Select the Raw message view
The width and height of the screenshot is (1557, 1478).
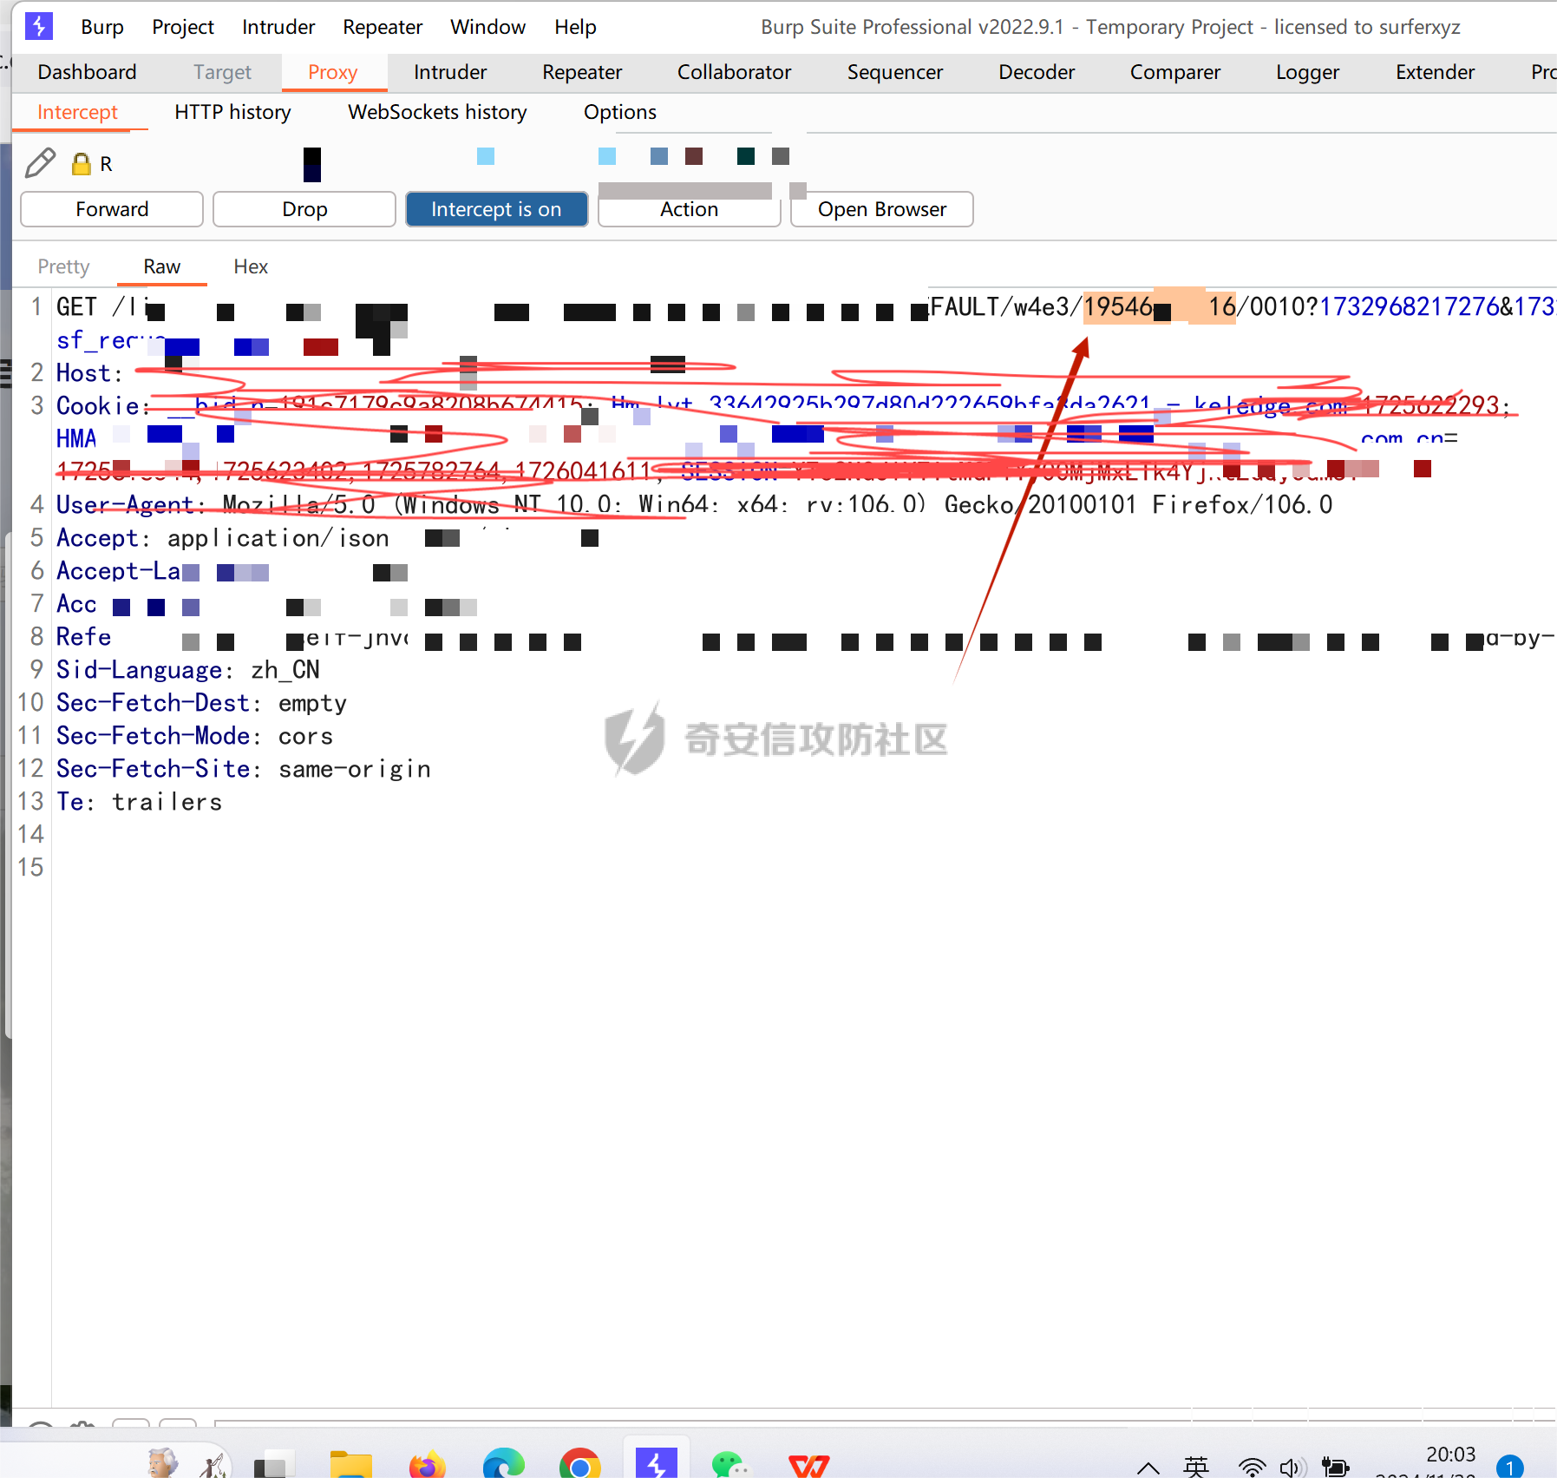[x=162, y=266]
